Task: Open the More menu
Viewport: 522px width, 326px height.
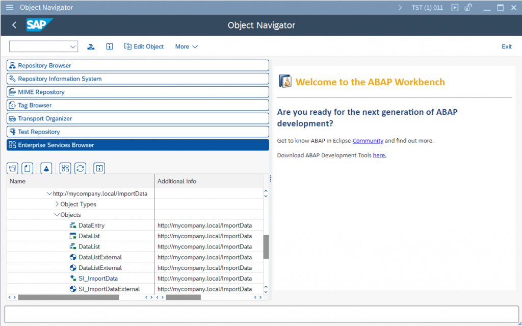Action: tap(187, 46)
